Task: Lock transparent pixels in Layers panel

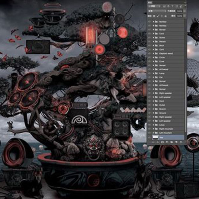Action: point(154,16)
